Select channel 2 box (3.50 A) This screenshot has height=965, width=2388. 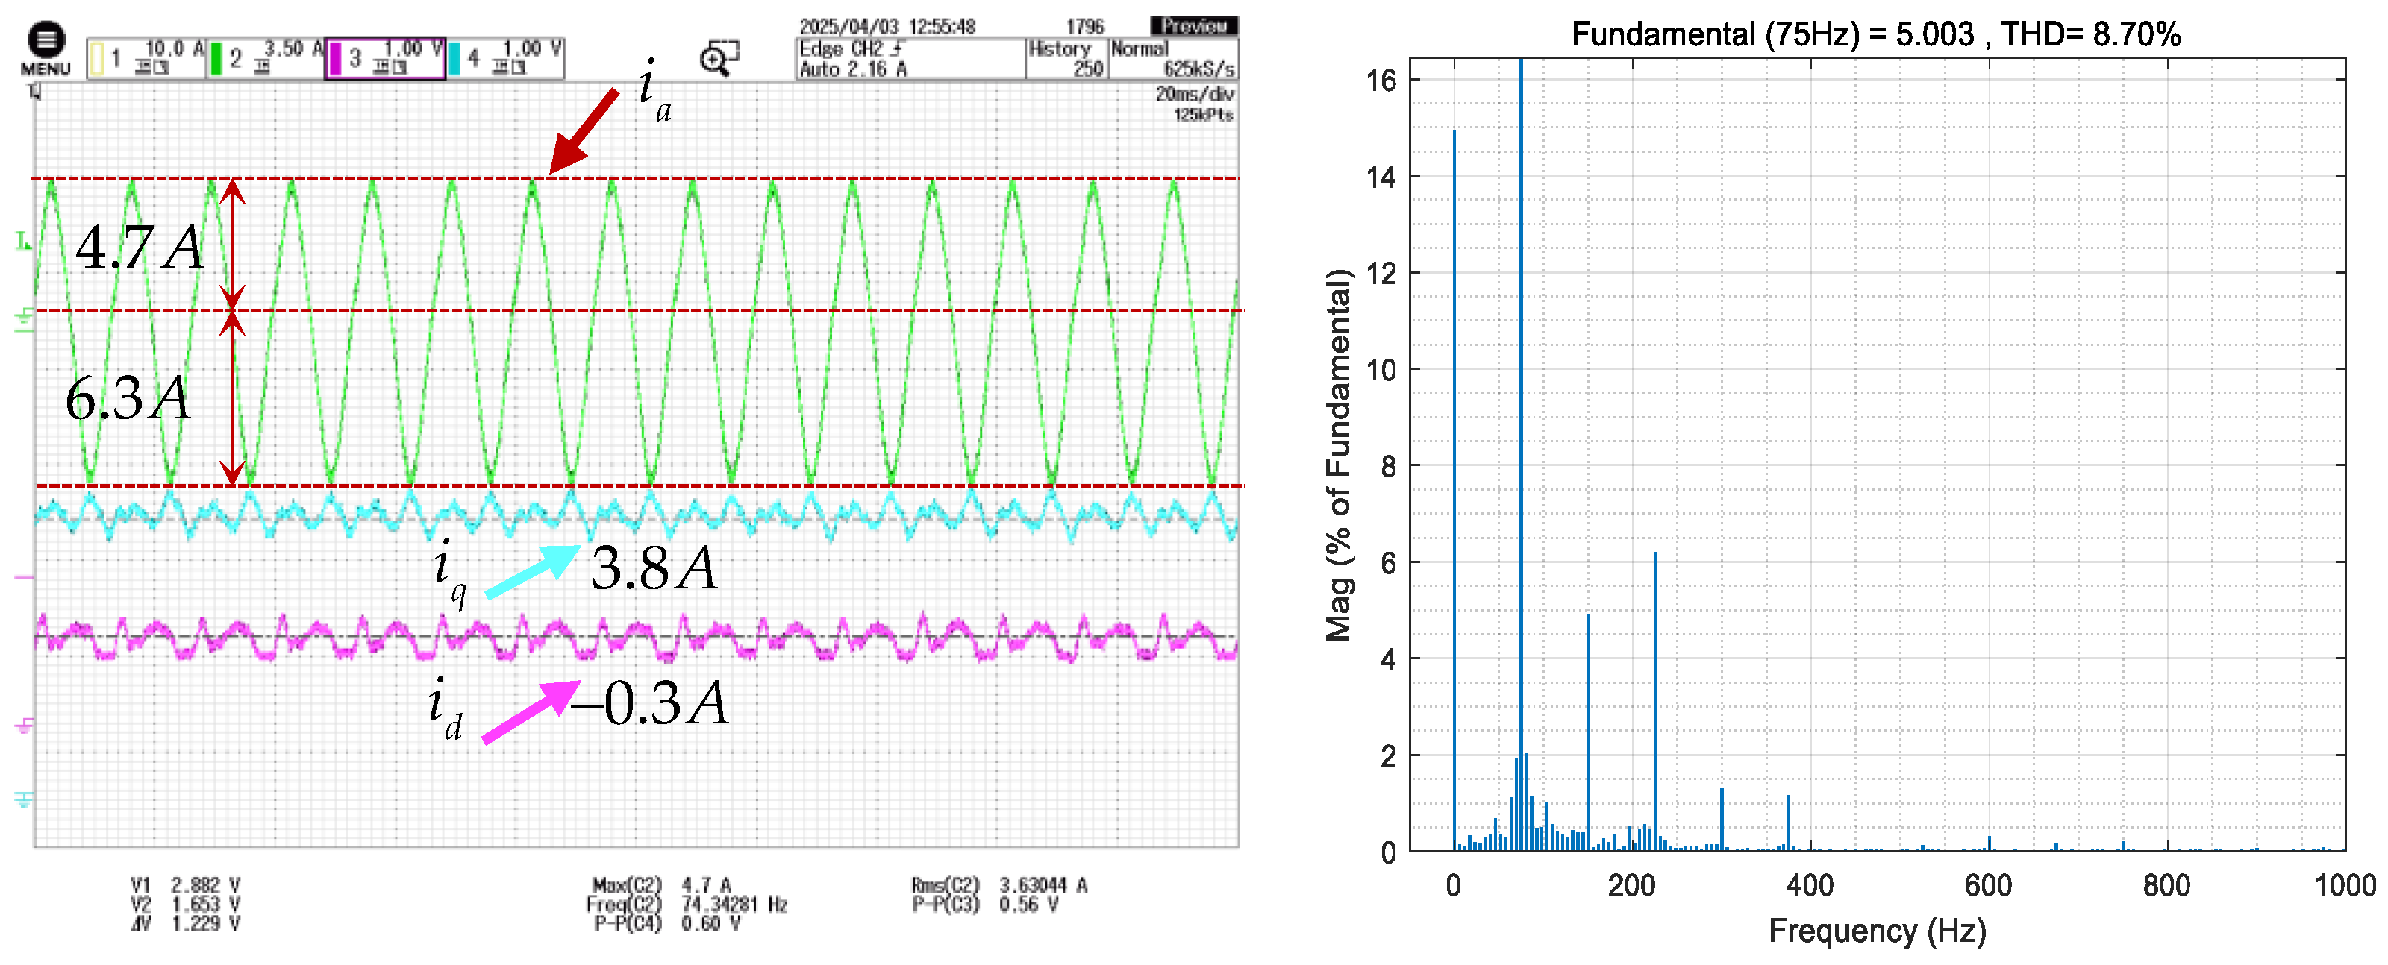tap(266, 58)
